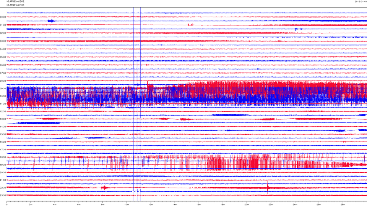The height and width of the screenshot is (206, 367).
Task: Click the 14:30 time label
Action: pos(3,127)
